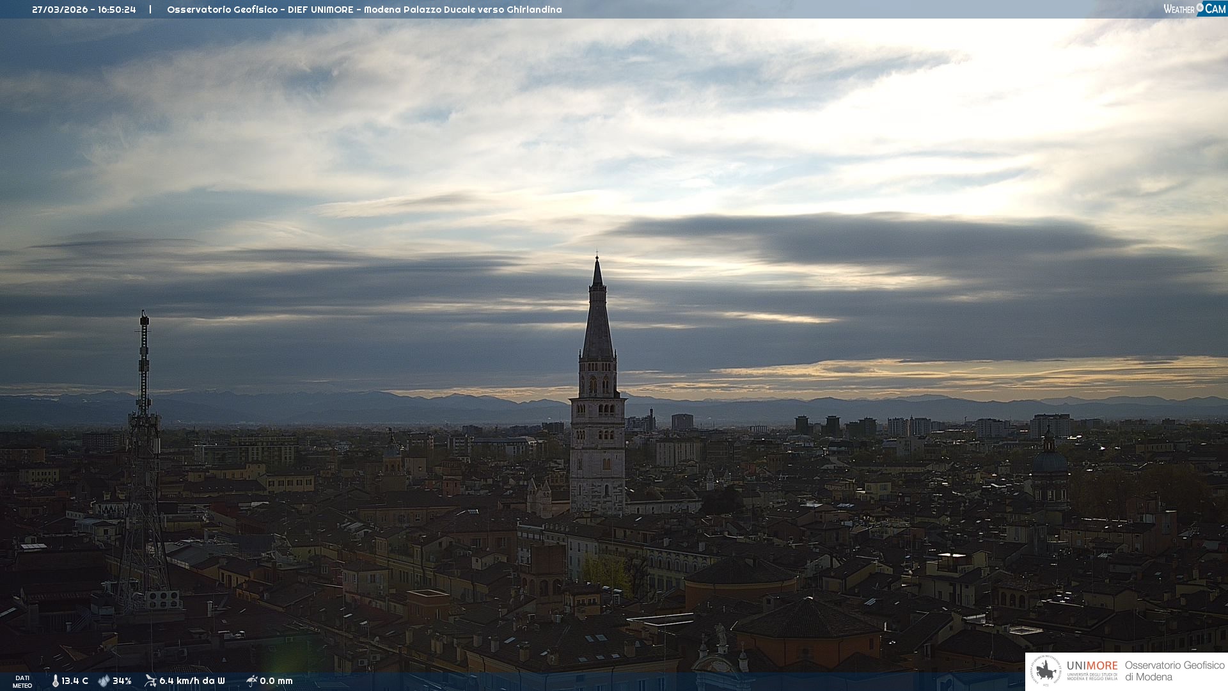Image resolution: width=1228 pixels, height=691 pixels.
Task: Click the DATI METEO label
Action: [22, 681]
